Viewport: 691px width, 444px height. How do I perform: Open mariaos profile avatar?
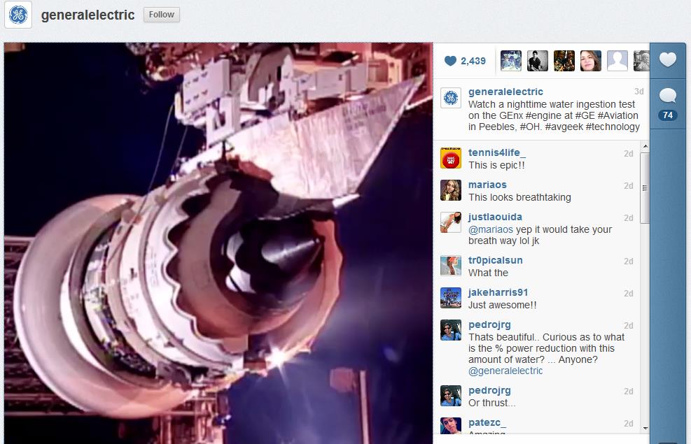(x=451, y=190)
